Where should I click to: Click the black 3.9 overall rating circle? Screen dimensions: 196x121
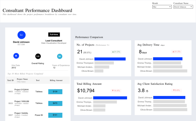click(x=38, y=56)
